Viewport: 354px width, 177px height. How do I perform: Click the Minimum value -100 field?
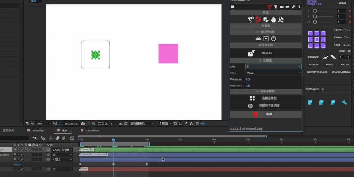(248, 79)
